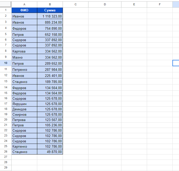
Task: Select row 1 header
Action: [6, 10]
